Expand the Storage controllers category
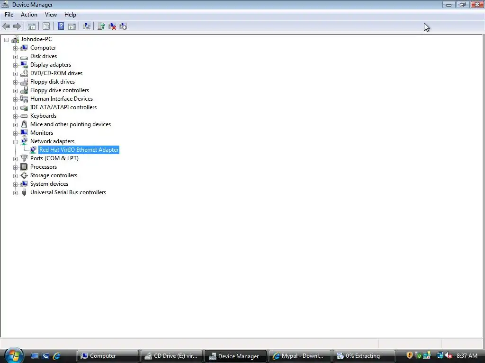 (15, 176)
